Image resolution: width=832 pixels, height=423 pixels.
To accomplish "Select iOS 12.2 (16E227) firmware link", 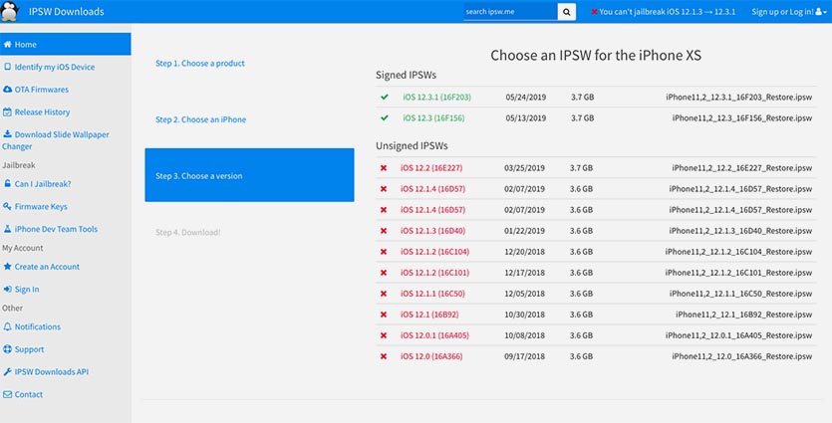I will tap(431, 168).
